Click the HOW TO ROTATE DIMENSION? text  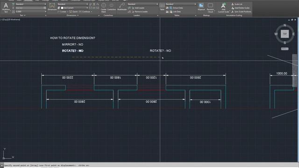[x=72, y=38]
